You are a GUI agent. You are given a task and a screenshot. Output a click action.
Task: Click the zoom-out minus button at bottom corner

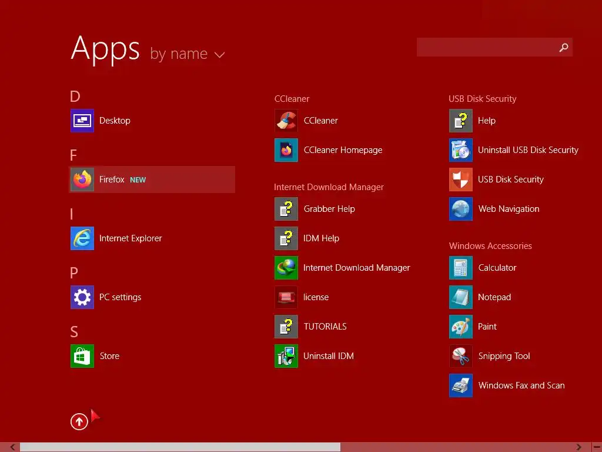597,447
